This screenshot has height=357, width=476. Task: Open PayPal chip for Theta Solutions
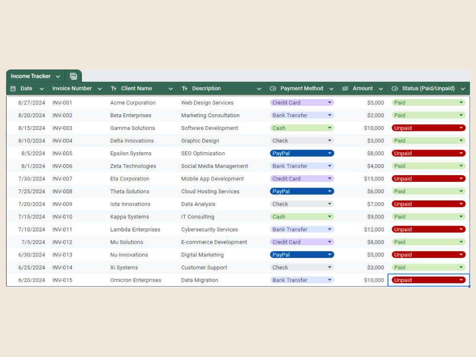[302, 191]
